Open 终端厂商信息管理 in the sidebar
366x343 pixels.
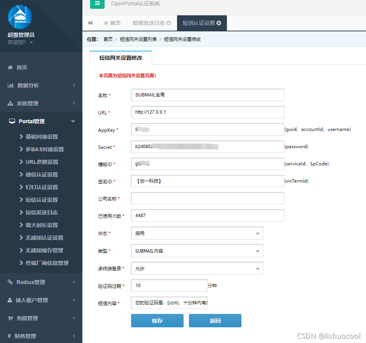[47, 263]
